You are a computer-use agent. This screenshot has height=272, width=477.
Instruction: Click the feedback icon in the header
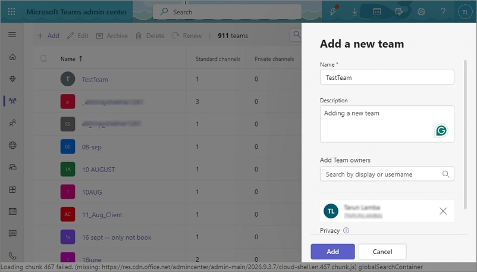point(399,11)
